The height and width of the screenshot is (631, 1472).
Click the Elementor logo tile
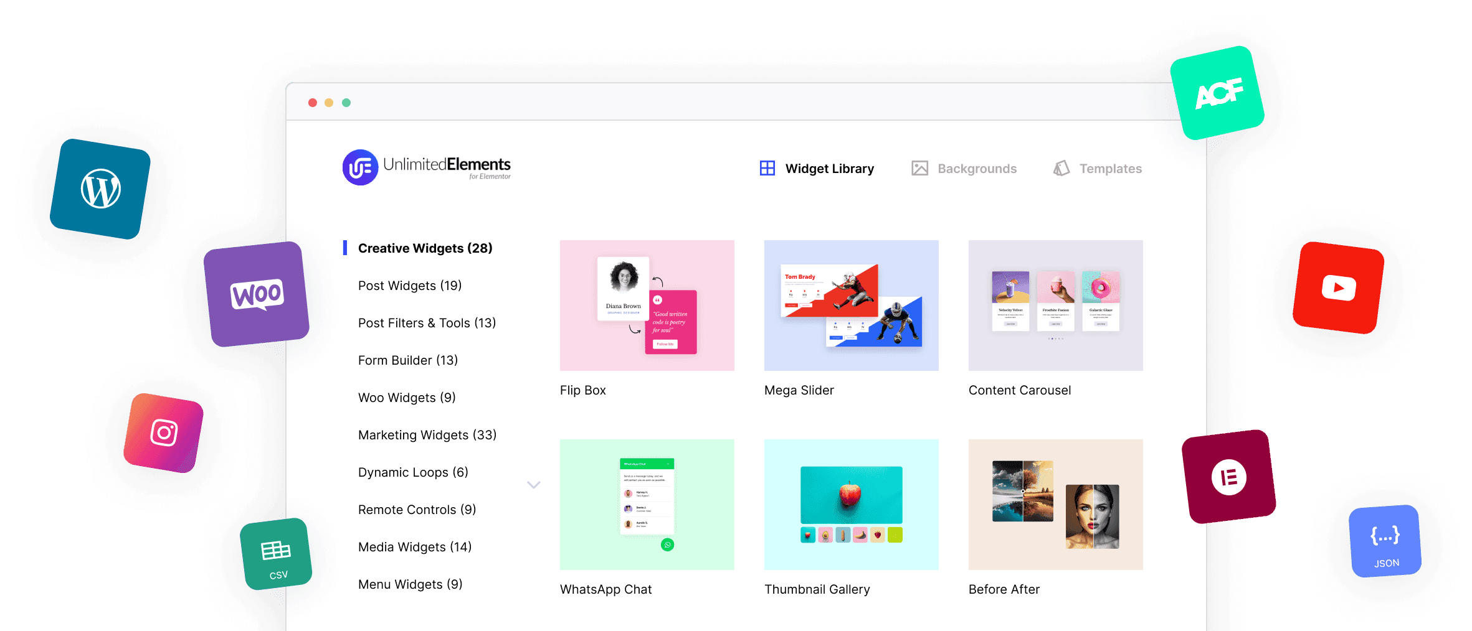tap(1228, 477)
